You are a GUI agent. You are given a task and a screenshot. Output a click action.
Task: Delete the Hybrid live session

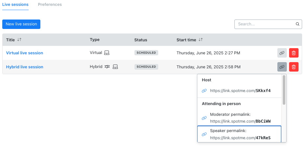(x=294, y=67)
